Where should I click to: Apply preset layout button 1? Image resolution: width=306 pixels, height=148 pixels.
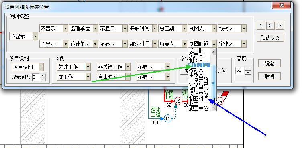[261, 26]
